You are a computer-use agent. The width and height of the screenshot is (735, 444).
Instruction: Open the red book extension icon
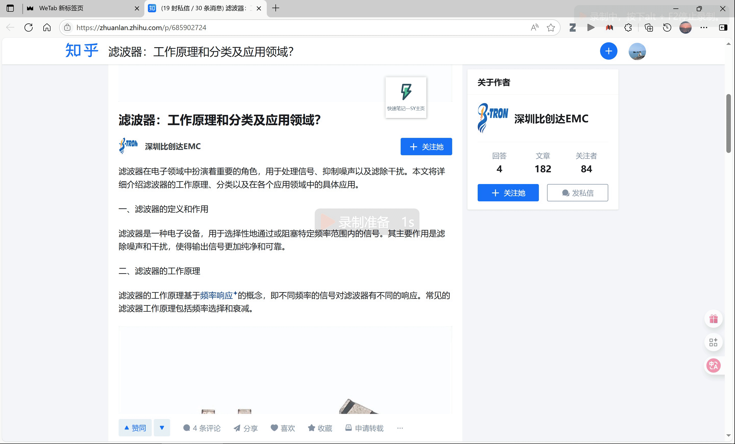coord(610,28)
